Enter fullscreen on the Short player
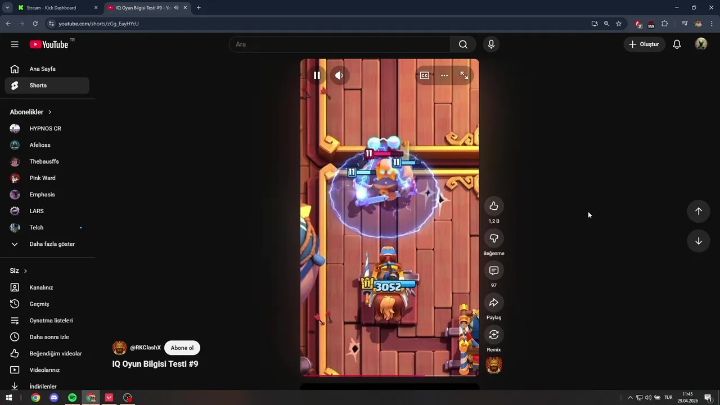Screen dimensions: 720x405 click(464, 75)
